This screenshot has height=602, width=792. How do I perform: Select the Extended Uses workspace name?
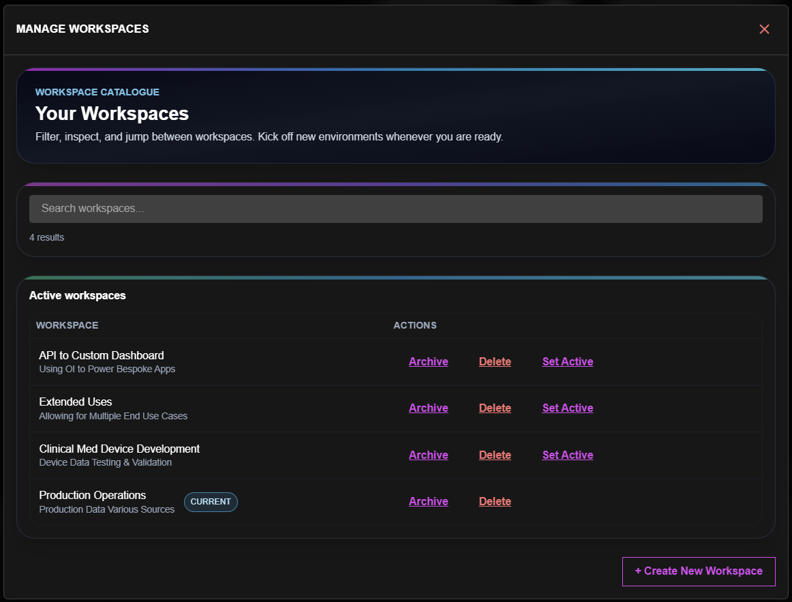[76, 402]
